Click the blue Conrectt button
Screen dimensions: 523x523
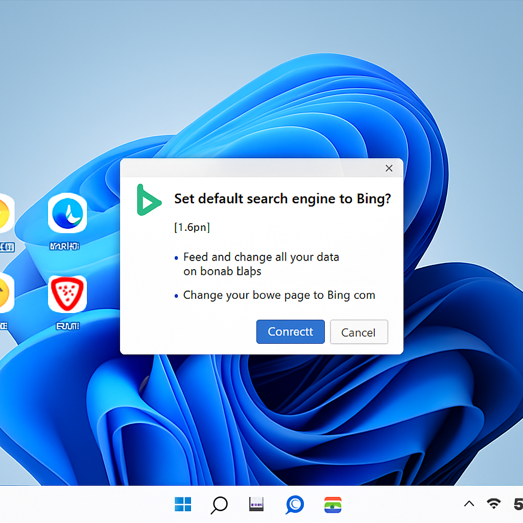tap(290, 331)
